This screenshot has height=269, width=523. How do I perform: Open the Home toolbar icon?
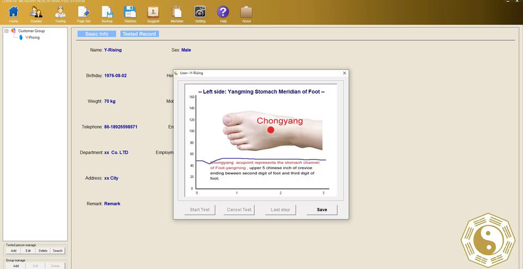point(14,12)
